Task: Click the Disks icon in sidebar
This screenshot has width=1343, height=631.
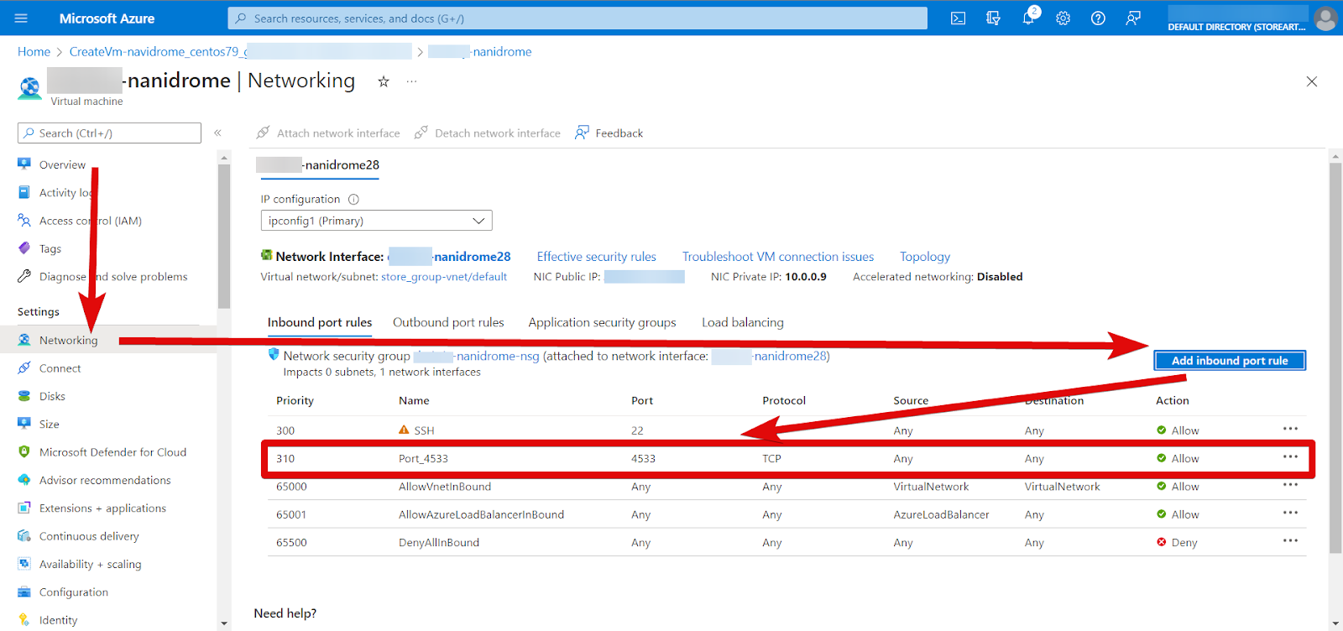Action: 24,396
